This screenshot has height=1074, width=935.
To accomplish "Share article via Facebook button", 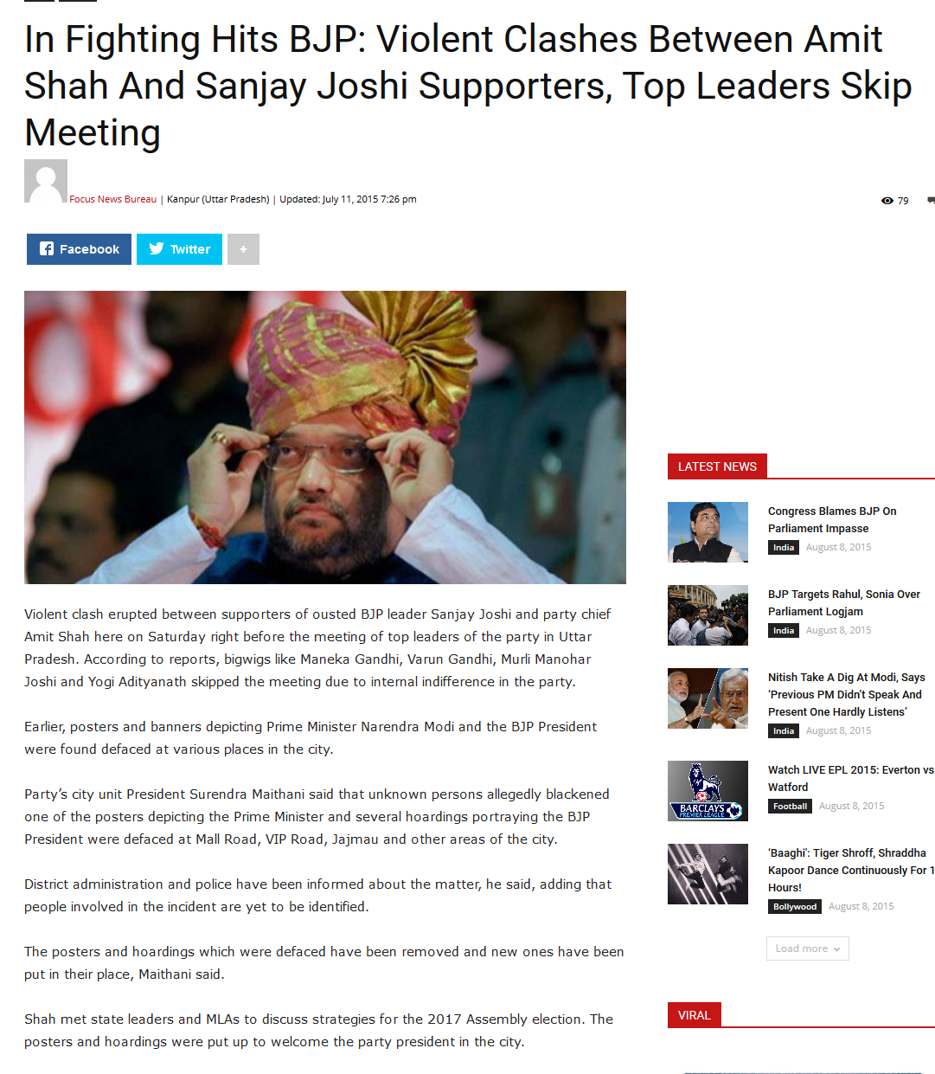I will pyautogui.click(x=79, y=249).
